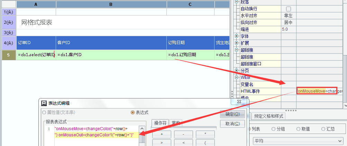Select column header A
The height and width of the screenshot is (146, 347).
[36, 4]
